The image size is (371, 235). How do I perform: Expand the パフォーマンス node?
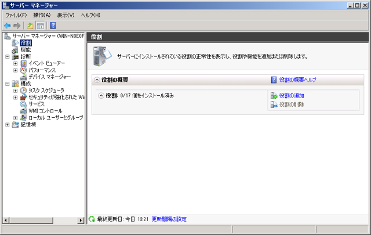(x=16, y=70)
